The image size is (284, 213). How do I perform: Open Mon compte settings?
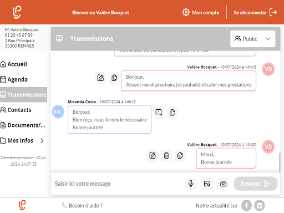(201, 12)
